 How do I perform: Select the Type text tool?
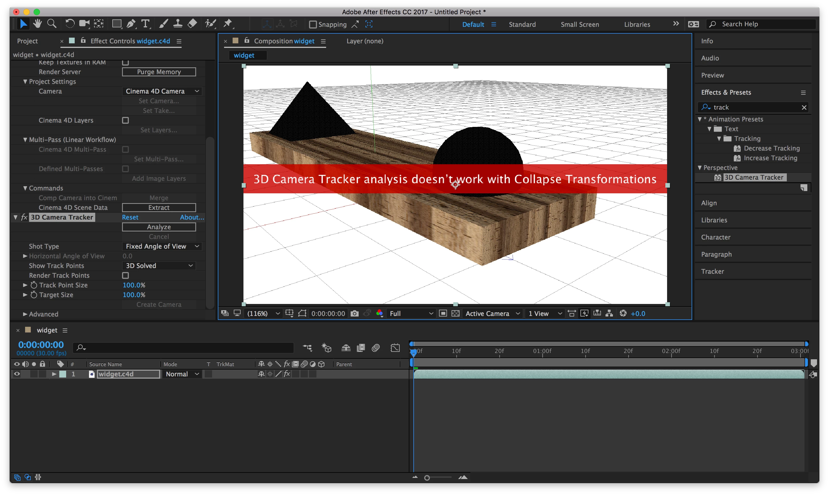point(145,24)
